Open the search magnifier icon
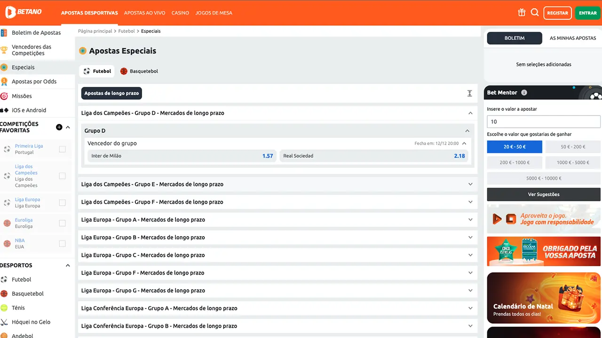Screen dimensions: 602x338 535,13
